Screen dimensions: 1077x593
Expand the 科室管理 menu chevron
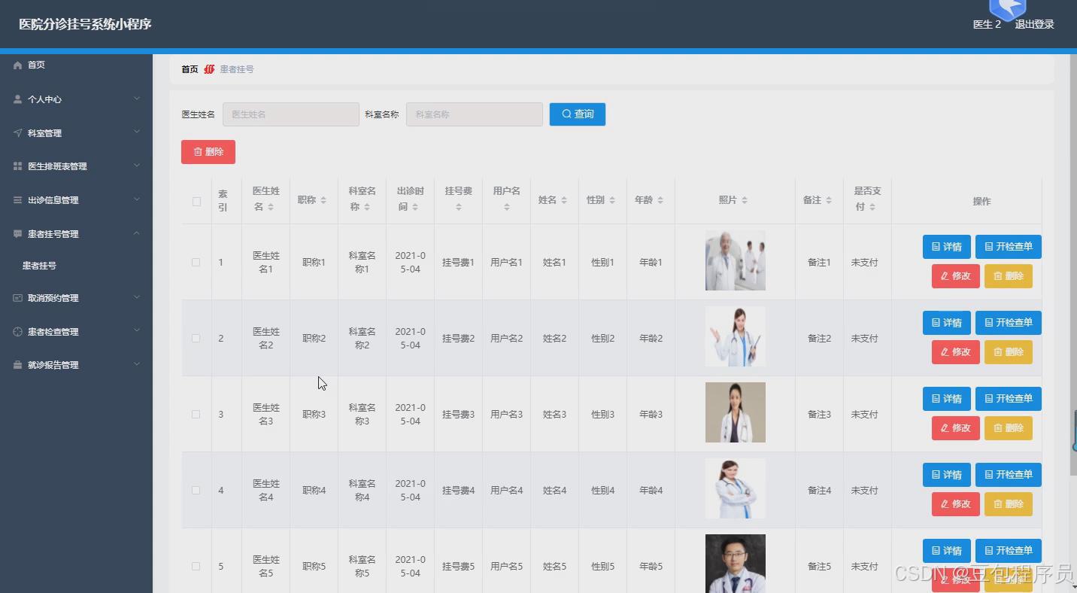137,132
